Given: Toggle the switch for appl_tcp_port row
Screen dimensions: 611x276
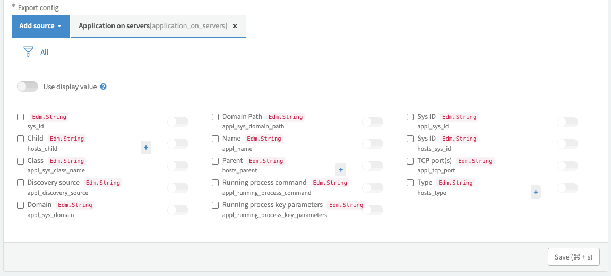Looking at the screenshot, I should pos(567,166).
